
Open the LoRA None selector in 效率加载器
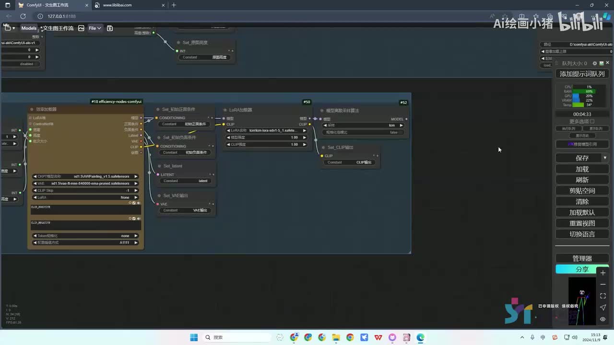click(x=85, y=197)
